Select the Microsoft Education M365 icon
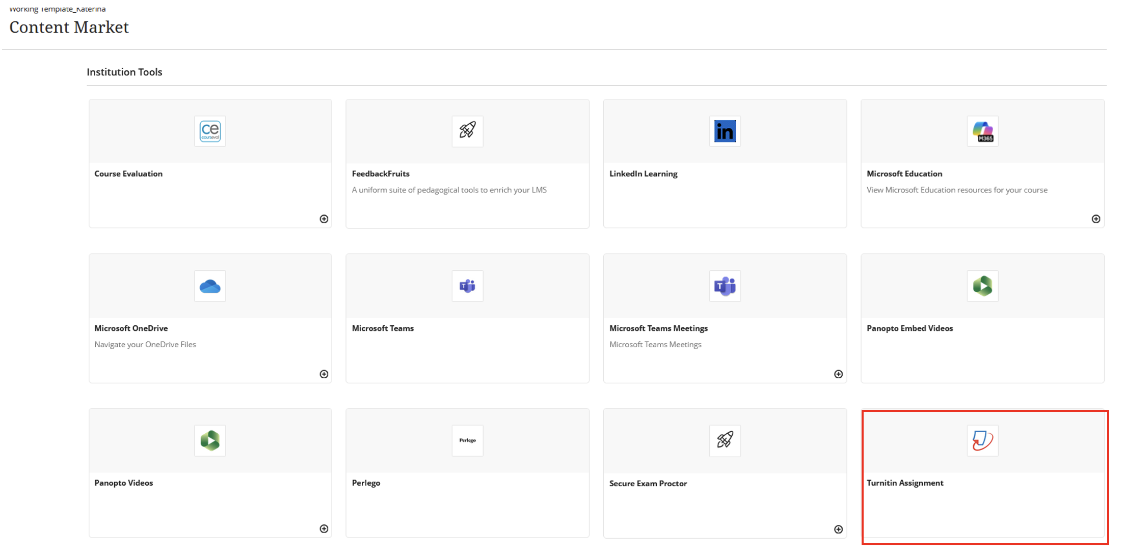This screenshot has width=1124, height=559. click(982, 131)
